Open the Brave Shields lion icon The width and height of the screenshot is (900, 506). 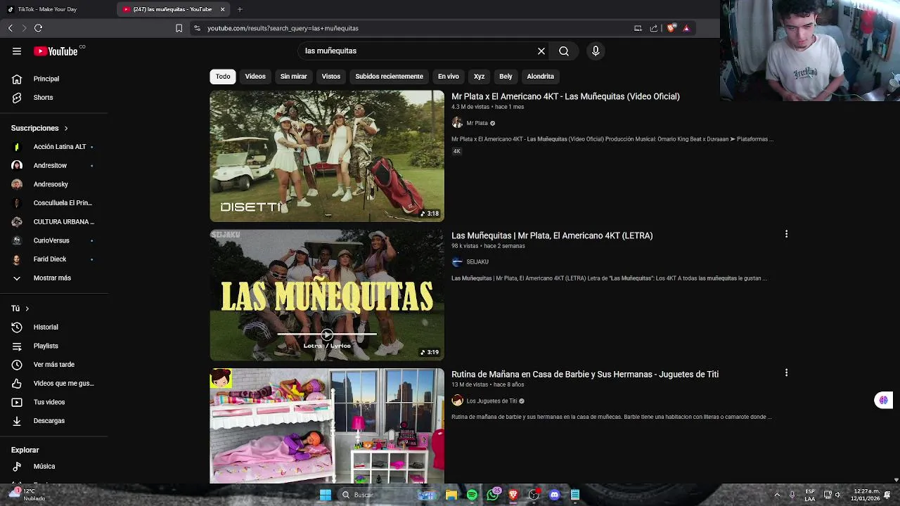coord(671,28)
